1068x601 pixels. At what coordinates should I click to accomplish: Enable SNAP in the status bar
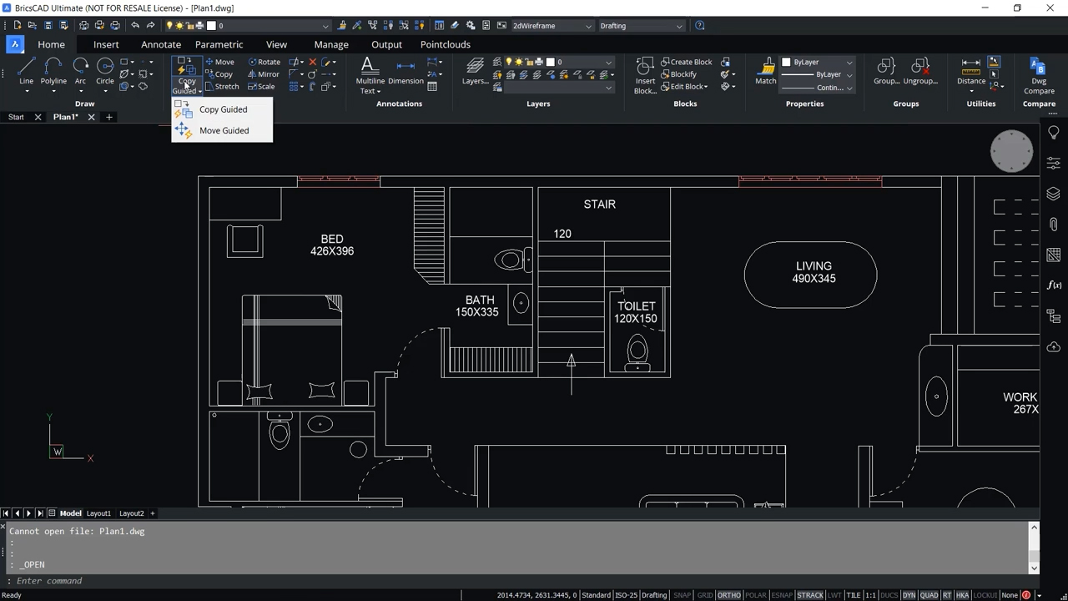coord(682,594)
